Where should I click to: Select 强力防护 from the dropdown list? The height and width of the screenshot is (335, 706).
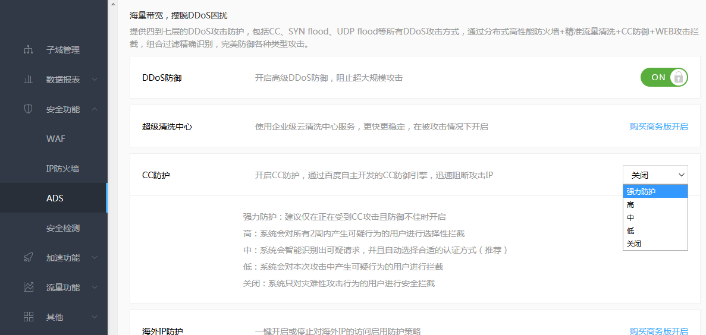tap(655, 191)
